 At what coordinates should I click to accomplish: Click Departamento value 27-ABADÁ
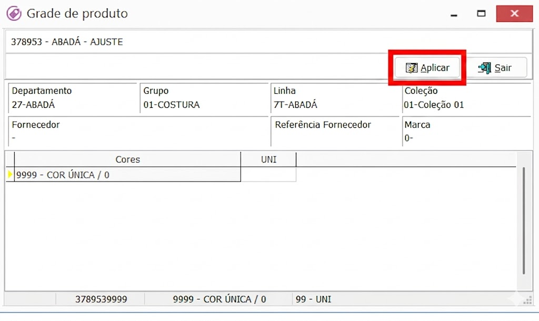(33, 105)
